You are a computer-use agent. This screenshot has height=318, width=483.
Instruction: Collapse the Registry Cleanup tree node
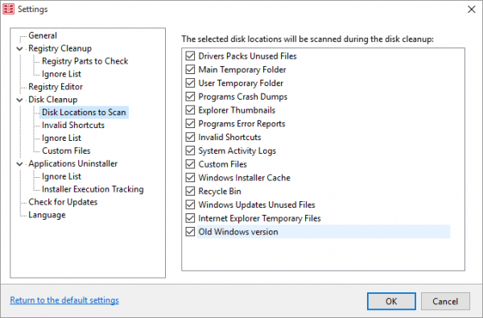tap(19, 48)
